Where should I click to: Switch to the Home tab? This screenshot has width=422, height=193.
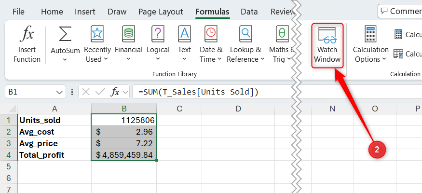52,12
